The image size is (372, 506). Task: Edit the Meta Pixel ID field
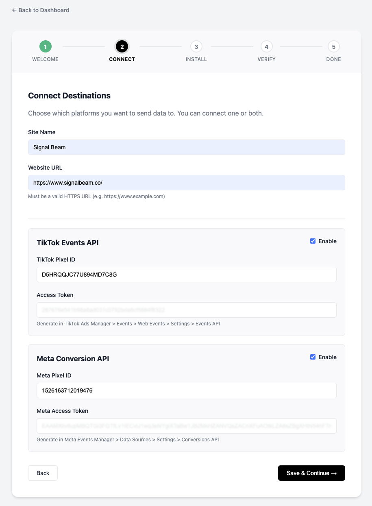click(187, 390)
